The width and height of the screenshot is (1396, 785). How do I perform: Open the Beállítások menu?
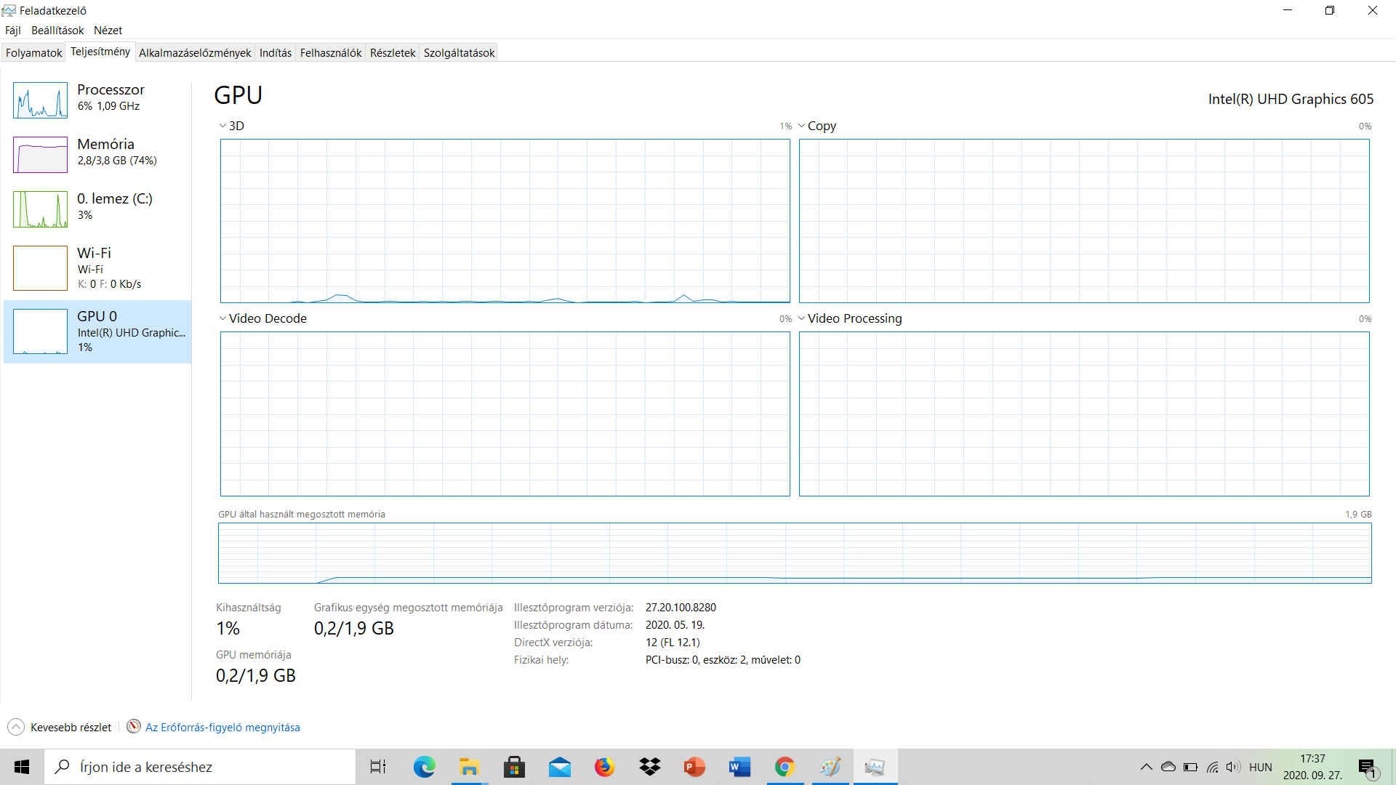pos(57,31)
